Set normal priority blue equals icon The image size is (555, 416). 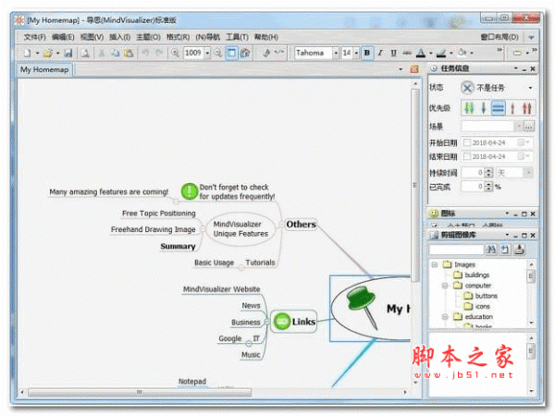coord(498,108)
